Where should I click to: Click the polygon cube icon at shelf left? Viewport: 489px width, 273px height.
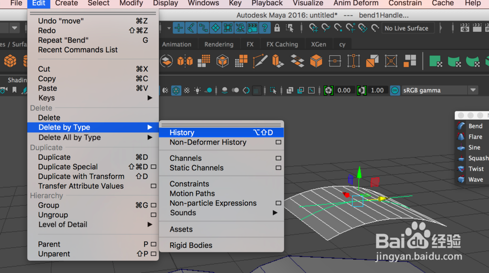pyautogui.click(x=10, y=61)
